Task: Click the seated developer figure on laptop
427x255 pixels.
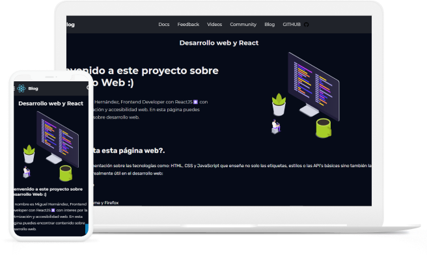Action: pyautogui.click(x=276, y=127)
